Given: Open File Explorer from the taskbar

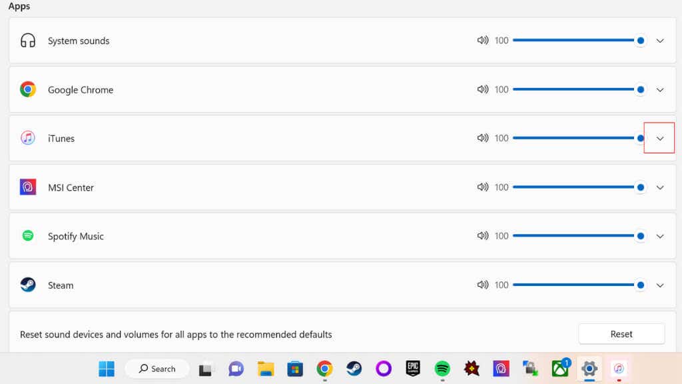Looking at the screenshot, I should (265, 369).
